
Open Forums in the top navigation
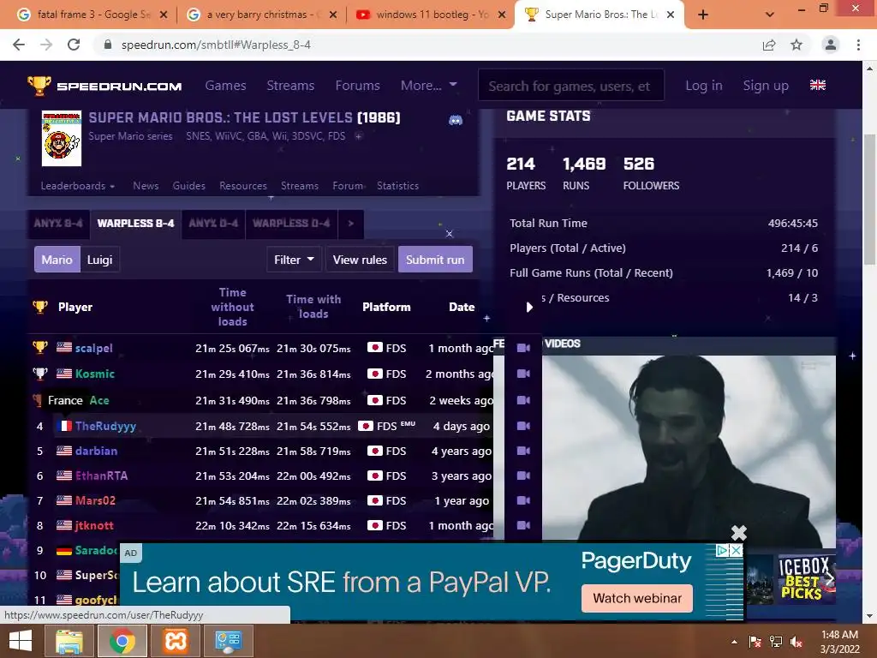coord(357,86)
